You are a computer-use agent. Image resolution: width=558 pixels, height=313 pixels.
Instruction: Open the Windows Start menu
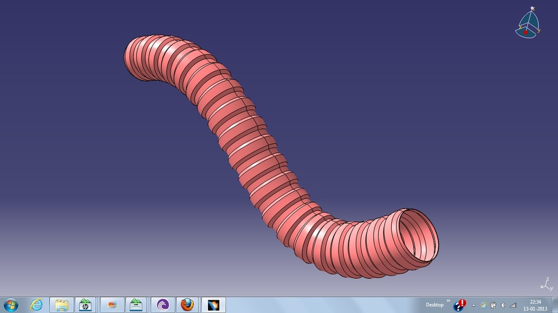[10, 305]
